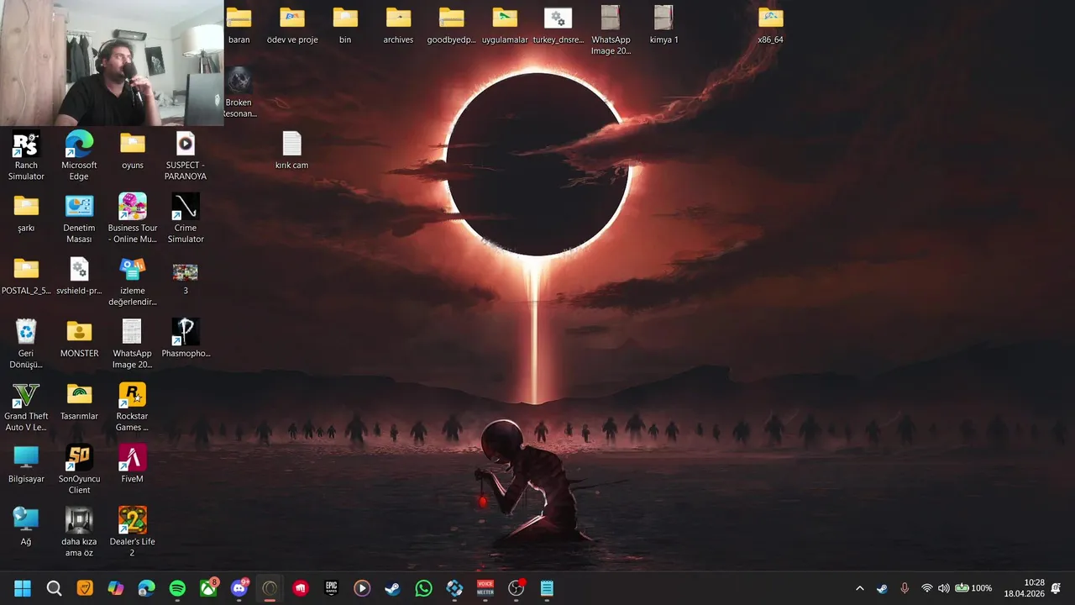
Task: Select the izleme değerlendir icon
Action: [x=133, y=281]
